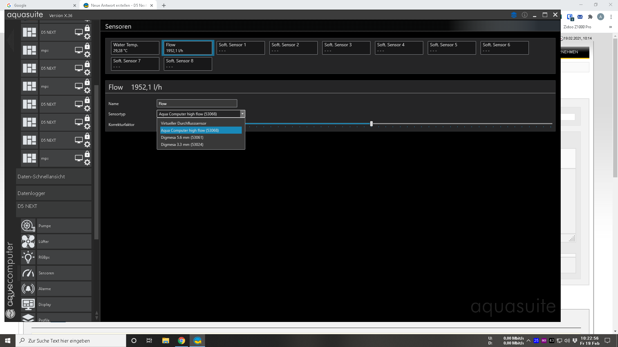
Task: Open the info icon in aquasuite title bar
Action: coord(525,15)
